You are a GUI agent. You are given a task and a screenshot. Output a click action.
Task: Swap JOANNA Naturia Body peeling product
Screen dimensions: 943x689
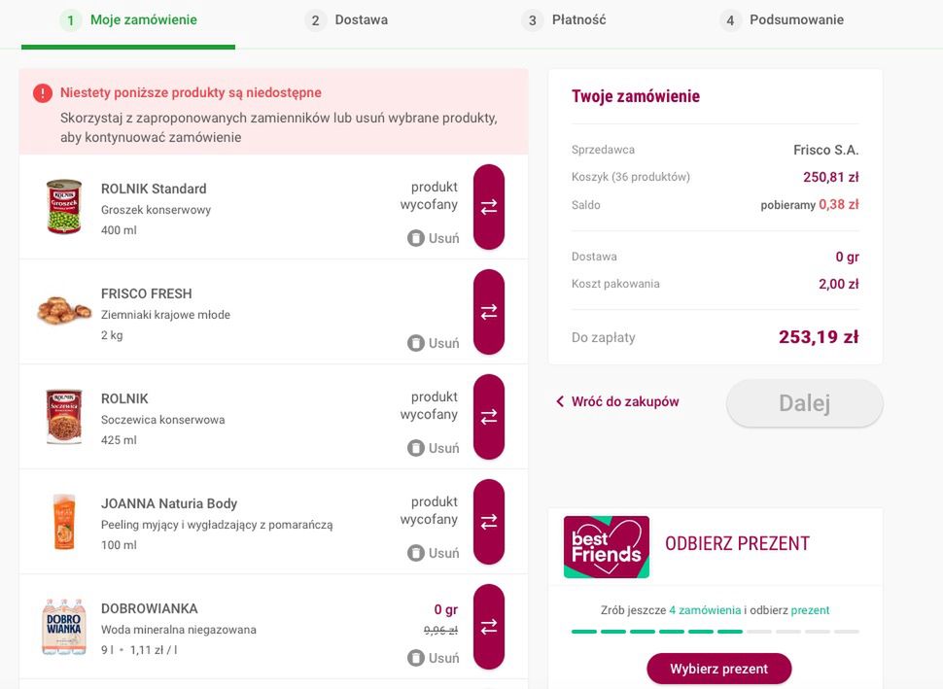[x=488, y=522]
